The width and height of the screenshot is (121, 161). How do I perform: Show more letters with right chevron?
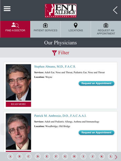coord(116,157)
